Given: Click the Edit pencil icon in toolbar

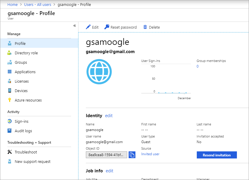Looking at the screenshot, I should 88,27.
